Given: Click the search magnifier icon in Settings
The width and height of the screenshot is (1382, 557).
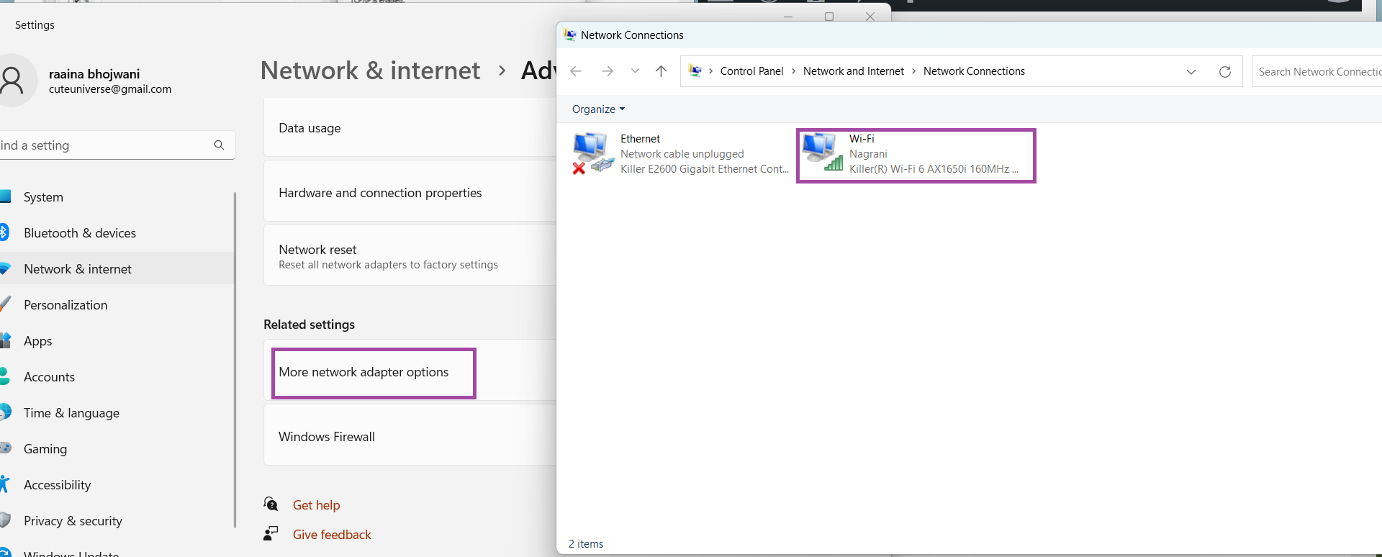Looking at the screenshot, I should point(219,145).
